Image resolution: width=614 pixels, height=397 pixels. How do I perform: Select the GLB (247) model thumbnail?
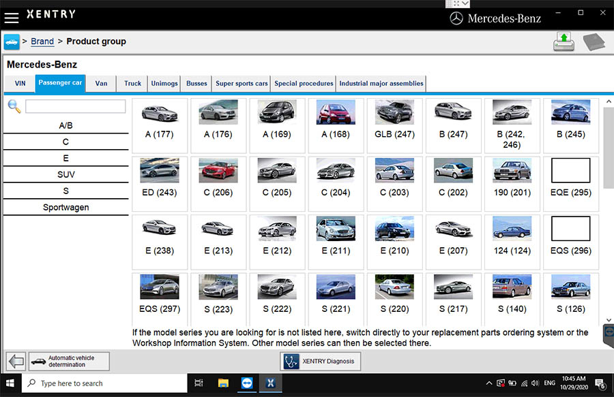tap(394, 120)
